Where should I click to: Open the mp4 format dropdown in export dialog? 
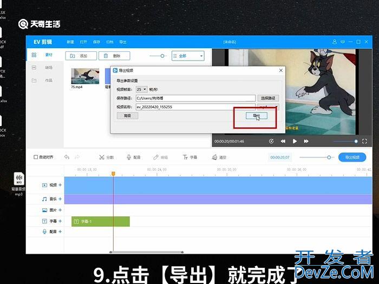269,107
